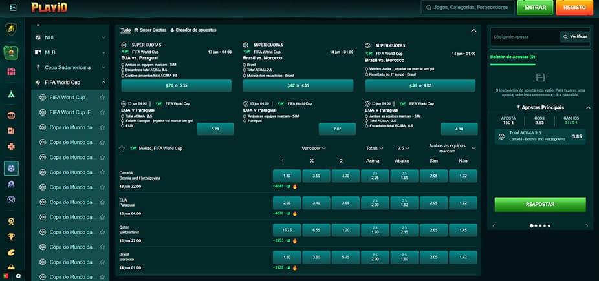
Task: Switch to the Super Cuotas tab
Action: [150, 30]
